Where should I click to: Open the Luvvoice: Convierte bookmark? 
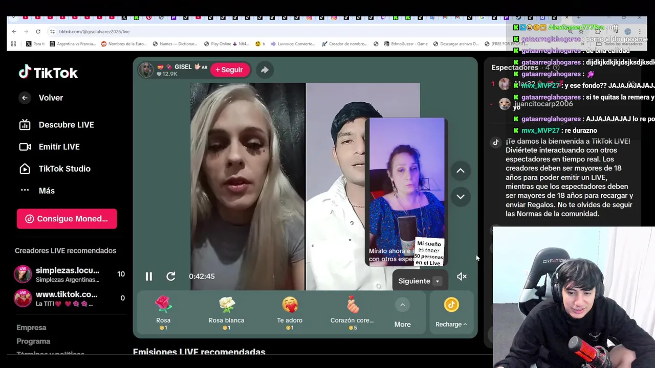coord(293,44)
